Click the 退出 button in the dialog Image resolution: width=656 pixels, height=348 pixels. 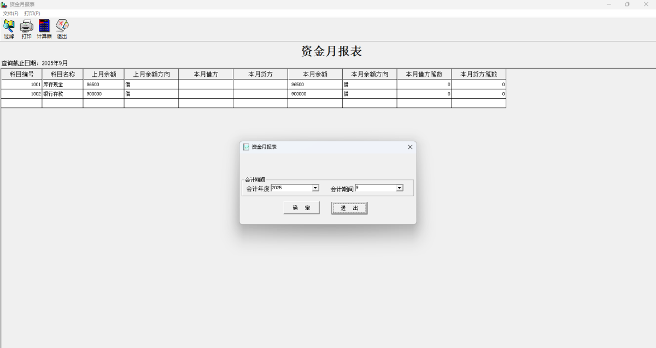tap(349, 208)
